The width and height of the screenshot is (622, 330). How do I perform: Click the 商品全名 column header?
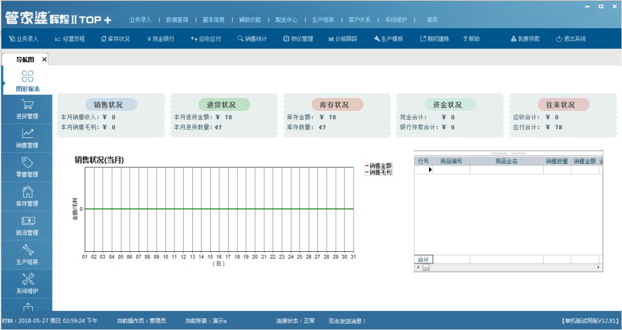(x=506, y=162)
